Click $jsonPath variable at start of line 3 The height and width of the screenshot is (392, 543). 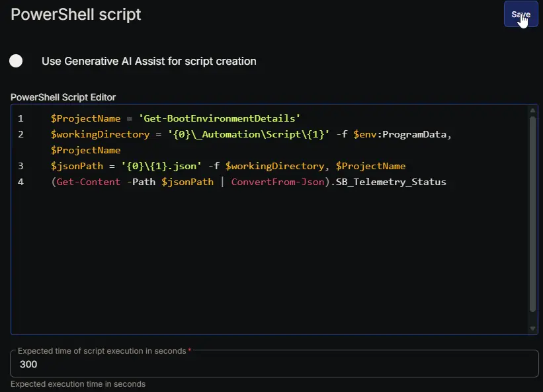77,167
